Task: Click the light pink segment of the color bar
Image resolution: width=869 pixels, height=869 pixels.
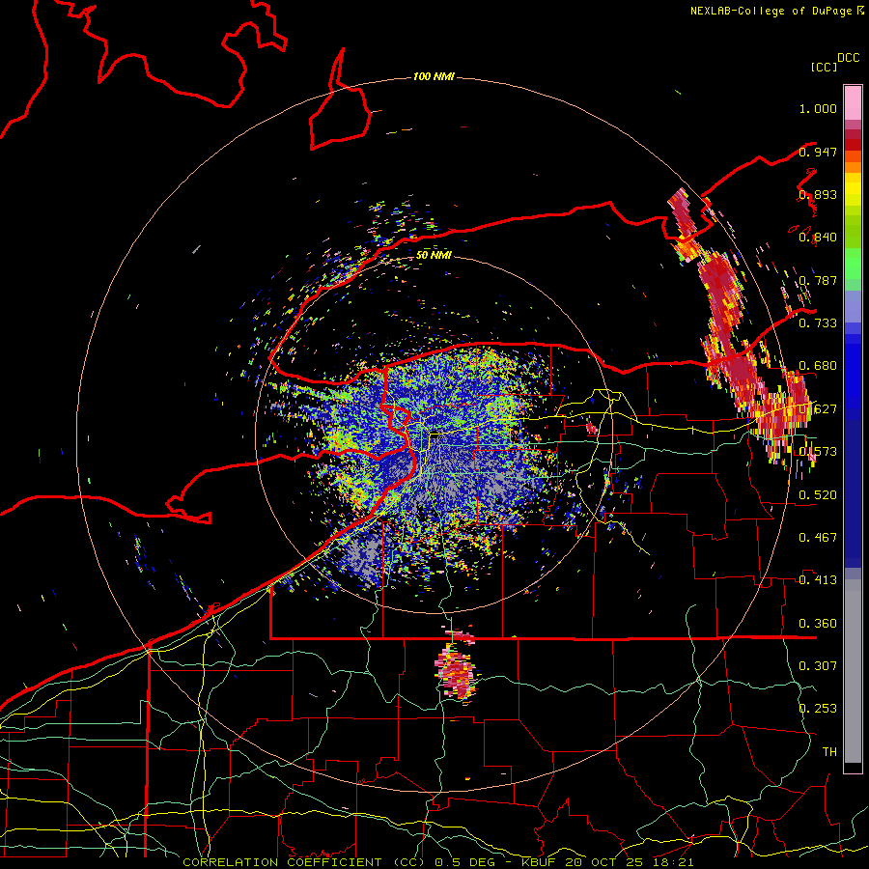Action: (853, 102)
